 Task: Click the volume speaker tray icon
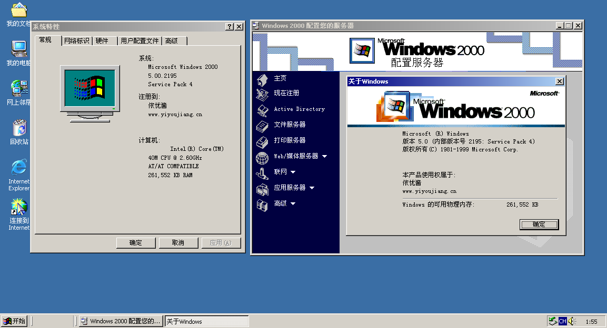pyautogui.click(x=572, y=321)
